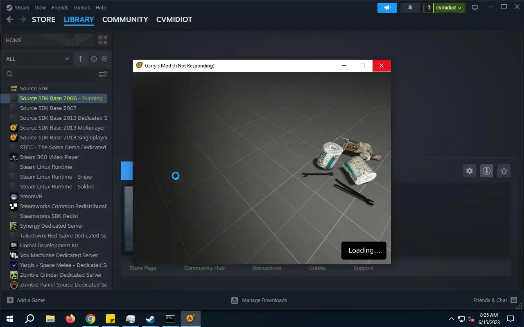Click the blue megaphone announcements button
This screenshot has width=524, height=327.
(x=387, y=8)
